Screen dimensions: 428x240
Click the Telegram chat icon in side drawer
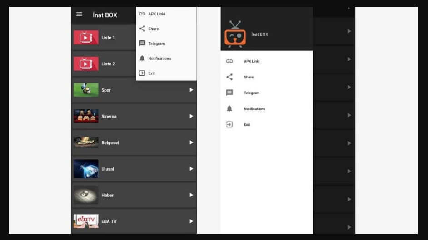[x=229, y=93]
